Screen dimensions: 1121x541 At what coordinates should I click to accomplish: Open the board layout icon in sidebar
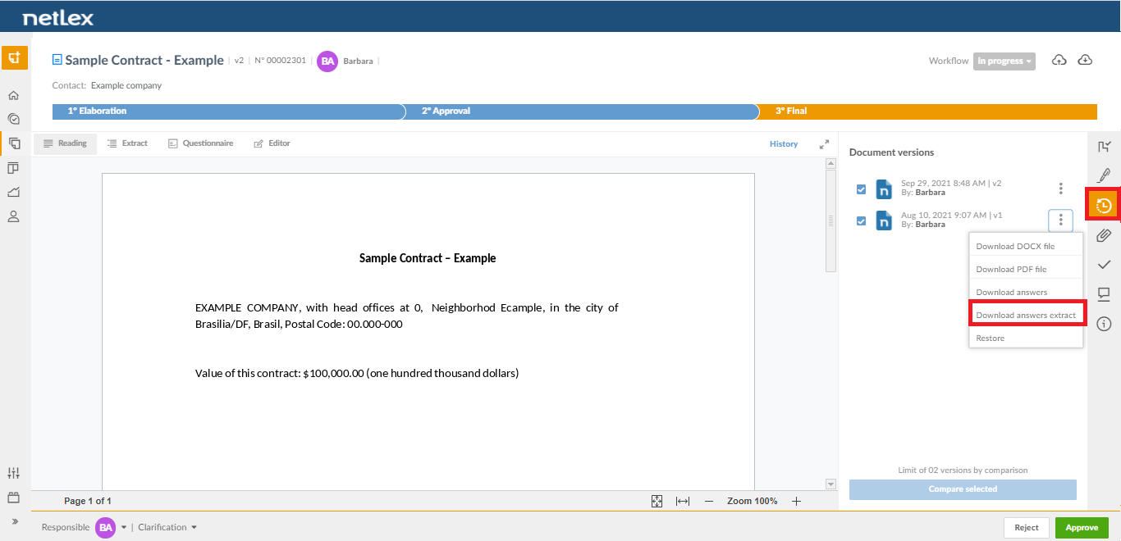pos(13,168)
